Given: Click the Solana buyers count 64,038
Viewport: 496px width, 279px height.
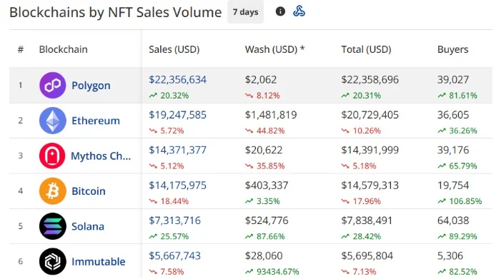Looking at the screenshot, I should (453, 220).
